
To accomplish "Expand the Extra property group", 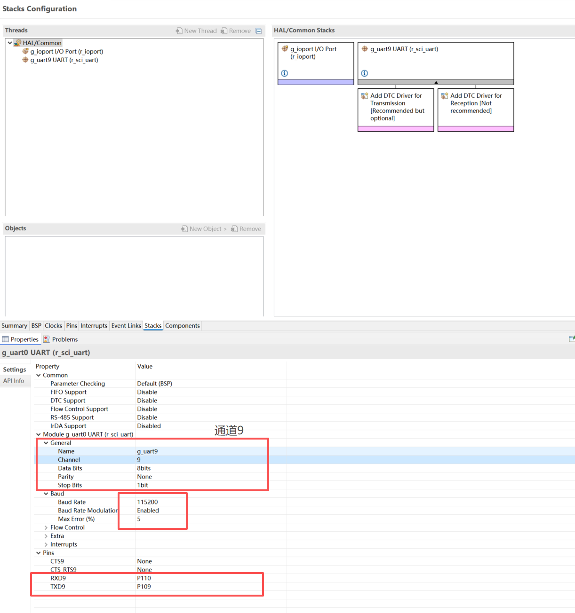I will (x=46, y=536).
